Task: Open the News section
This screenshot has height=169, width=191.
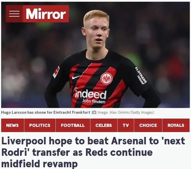Action: click(12, 125)
